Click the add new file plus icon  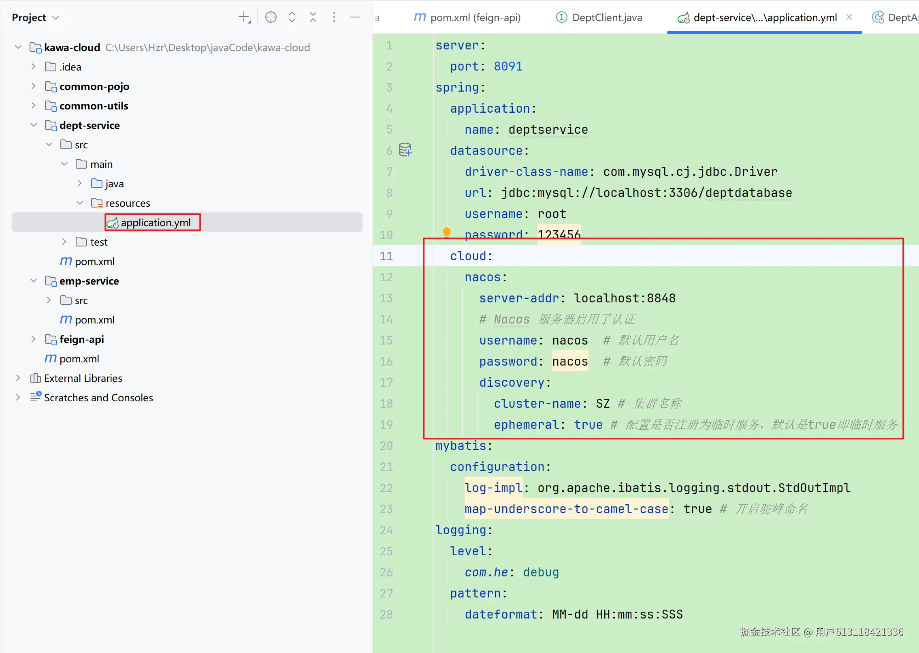tap(244, 17)
